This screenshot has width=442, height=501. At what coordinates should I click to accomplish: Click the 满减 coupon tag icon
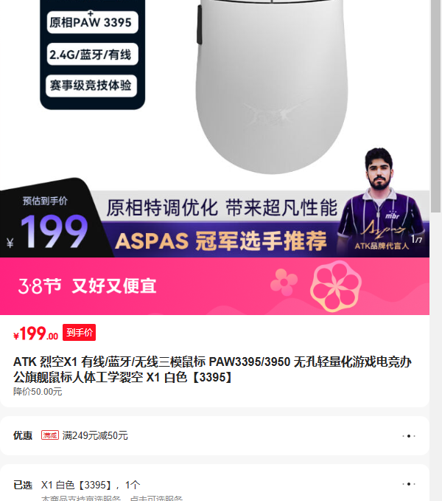coord(50,435)
